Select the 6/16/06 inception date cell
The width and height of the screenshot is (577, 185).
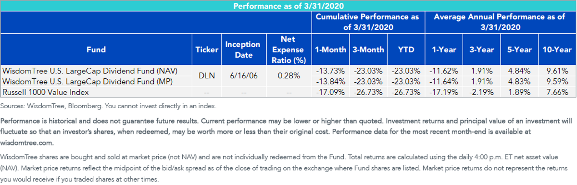pyautogui.click(x=243, y=75)
